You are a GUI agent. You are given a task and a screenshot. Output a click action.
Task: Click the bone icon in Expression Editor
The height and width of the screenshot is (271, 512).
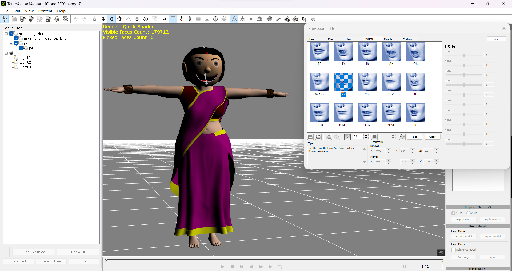(x=347, y=137)
